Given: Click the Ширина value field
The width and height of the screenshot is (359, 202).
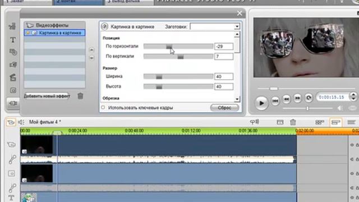Looking at the screenshot, I should pyautogui.click(x=223, y=76).
